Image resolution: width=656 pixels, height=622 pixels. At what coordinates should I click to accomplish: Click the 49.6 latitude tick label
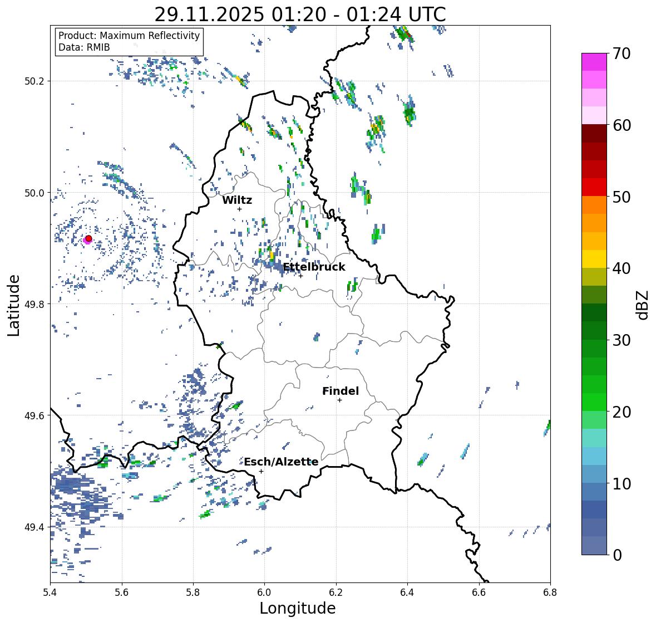(x=34, y=415)
